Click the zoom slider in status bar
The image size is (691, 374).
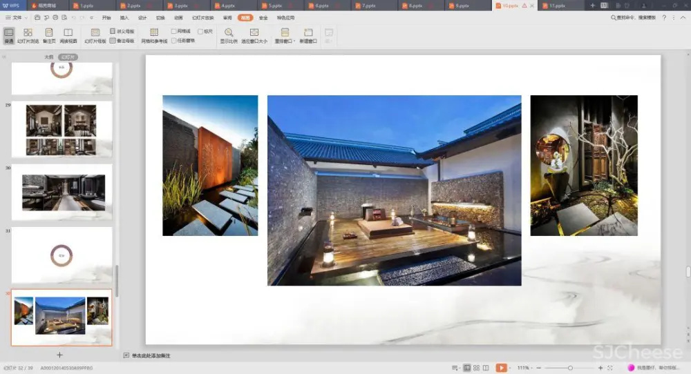point(569,368)
